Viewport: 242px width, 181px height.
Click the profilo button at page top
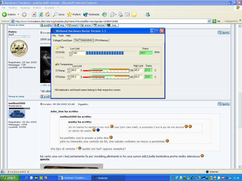pyautogui.click(x=46, y=25)
